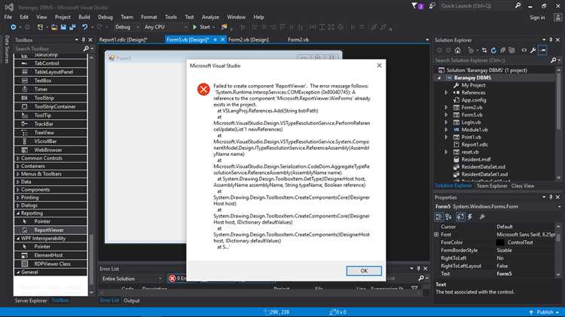565x317 pixels.
Task: Select Resident.mdf in Solution Explorer
Action: (475, 159)
